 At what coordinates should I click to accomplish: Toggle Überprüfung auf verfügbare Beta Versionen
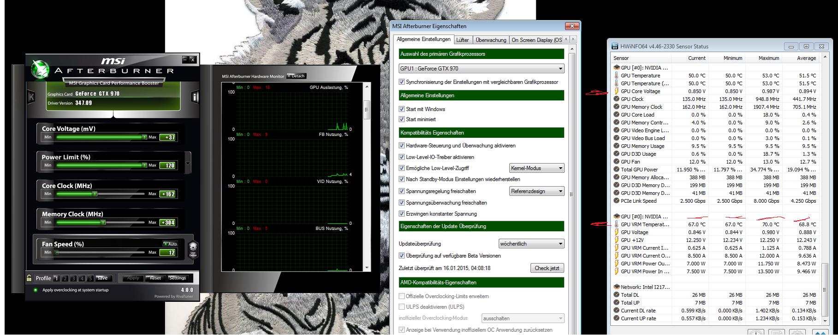tap(402, 256)
